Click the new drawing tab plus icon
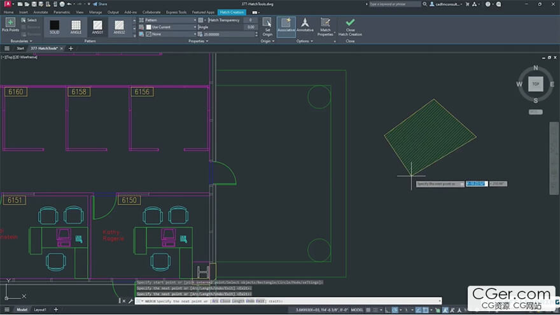This screenshot has height=315, width=560. pos(71,48)
